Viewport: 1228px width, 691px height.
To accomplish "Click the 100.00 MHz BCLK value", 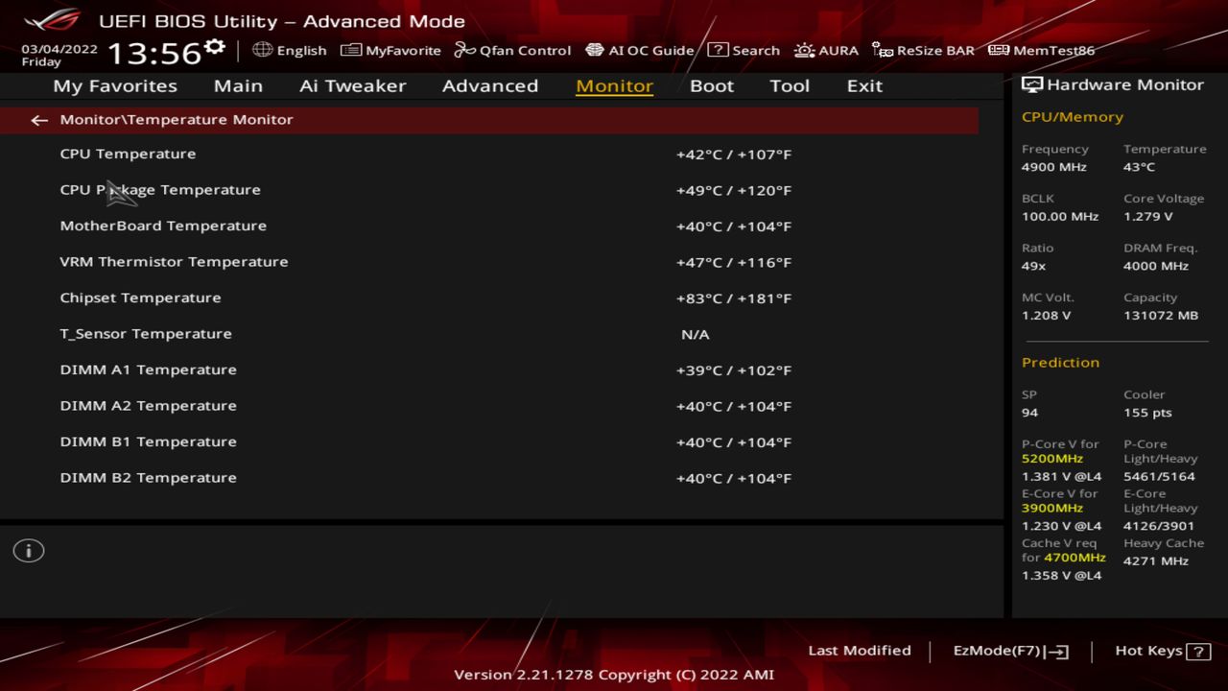I will coord(1060,217).
